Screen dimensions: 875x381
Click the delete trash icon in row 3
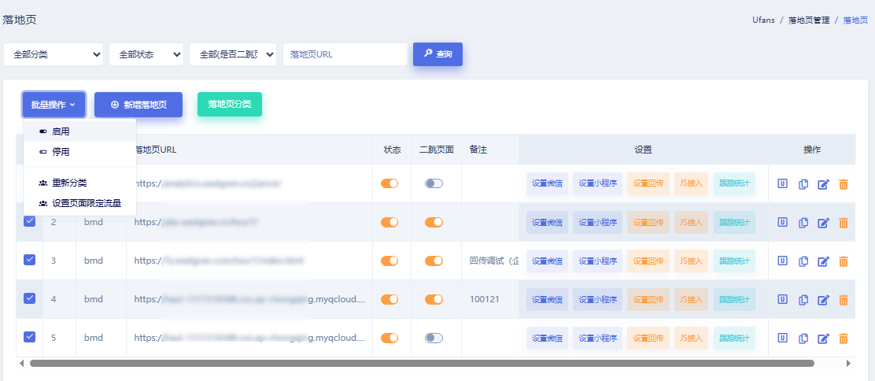point(844,261)
